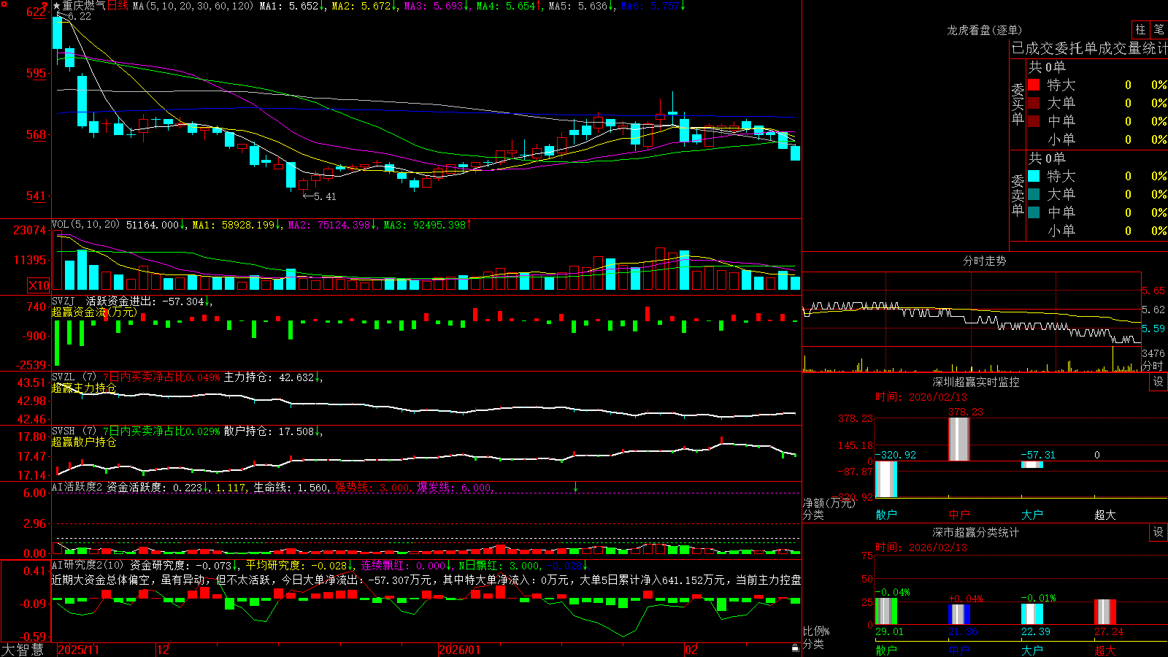Open 设 settings for 深市超赢分类统计
Viewport: 1168px width, 657px height.
[x=1159, y=532]
